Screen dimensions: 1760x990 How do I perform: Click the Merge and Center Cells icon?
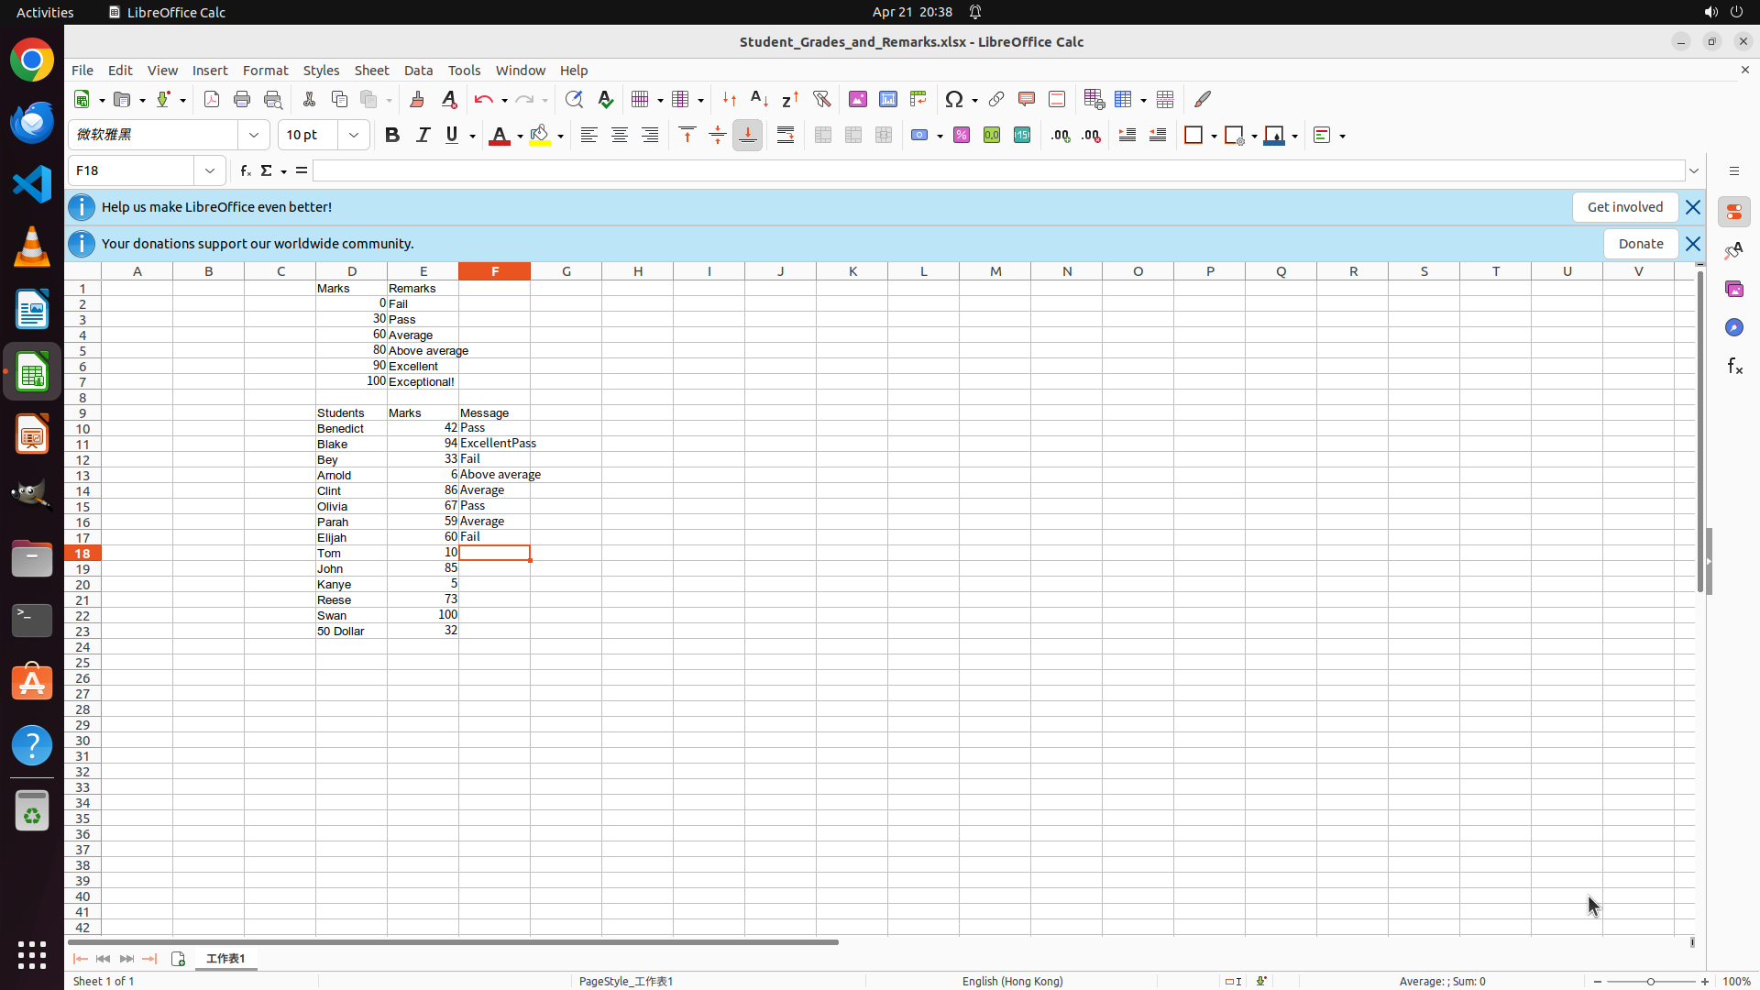(x=822, y=136)
